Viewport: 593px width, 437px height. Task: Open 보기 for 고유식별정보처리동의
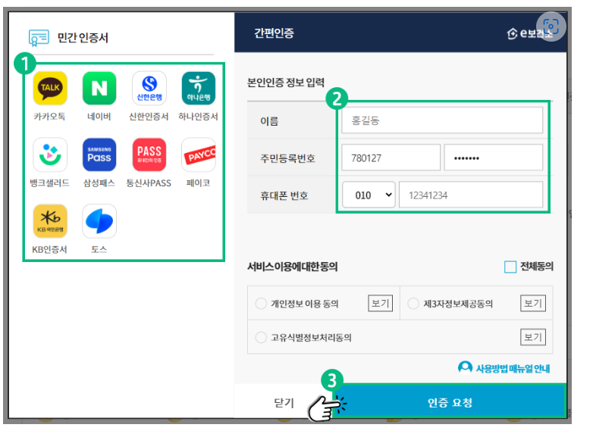(533, 337)
